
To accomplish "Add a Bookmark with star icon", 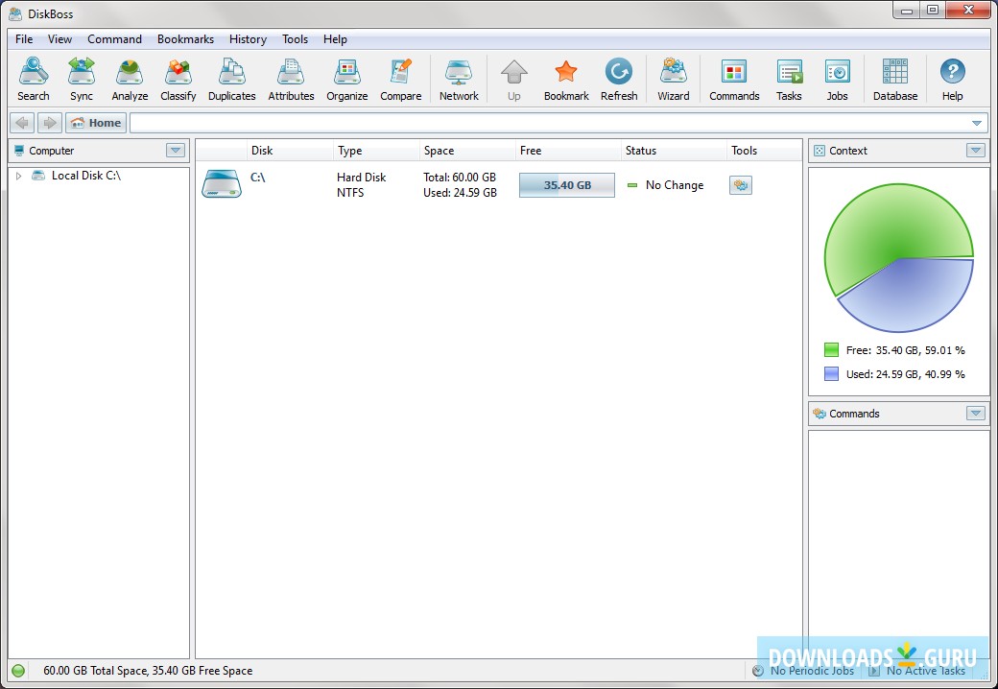I will coord(566,79).
